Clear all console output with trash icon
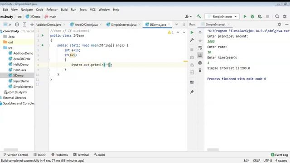290x163 pixels. (x=200, y=71)
